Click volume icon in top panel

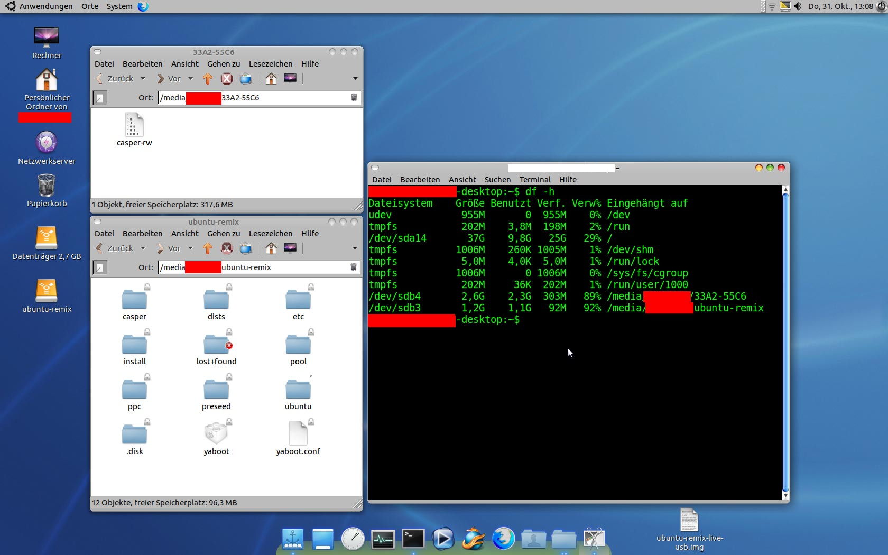(798, 6)
